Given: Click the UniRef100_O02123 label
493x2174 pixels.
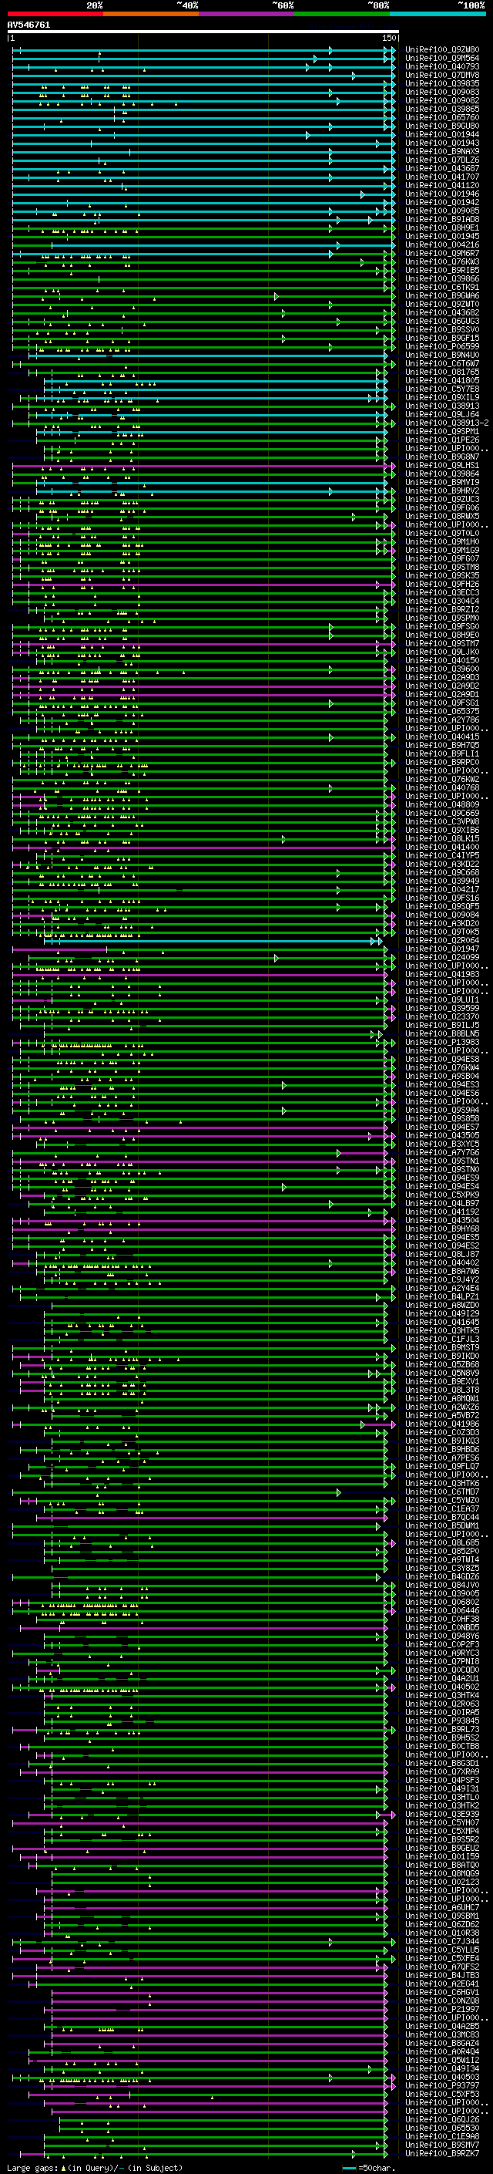Looking at the screenshot, I should [x=441, y=1881].
